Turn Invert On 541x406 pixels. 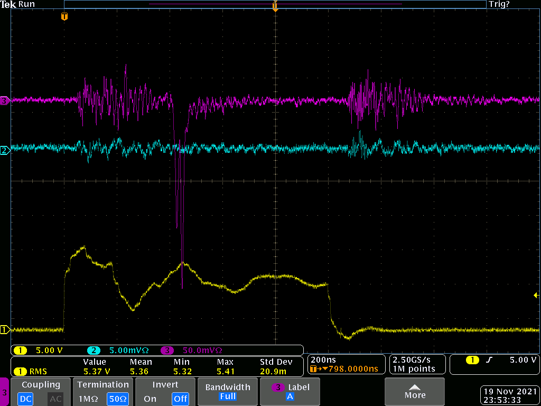(150, 399)
